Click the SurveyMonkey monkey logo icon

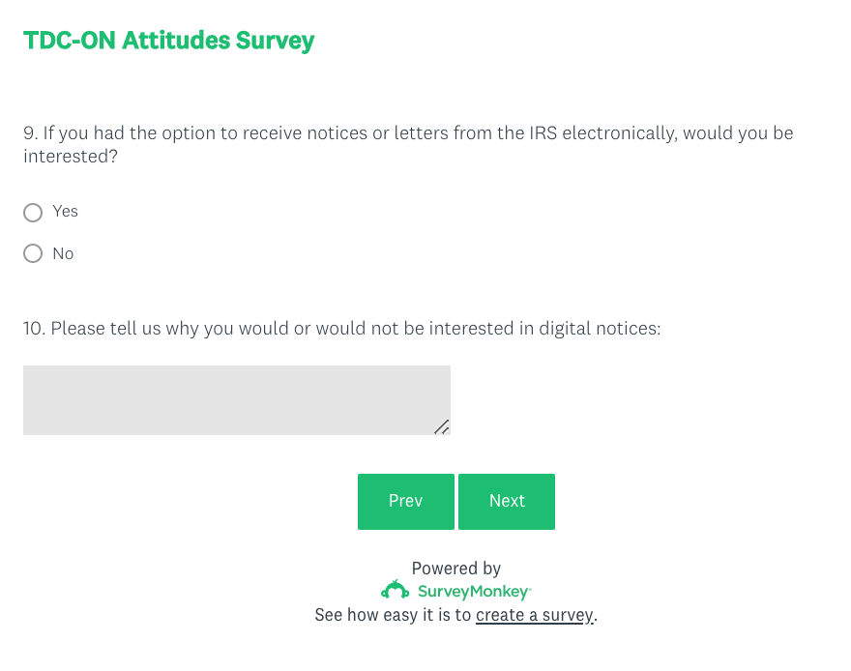[396, 591]
